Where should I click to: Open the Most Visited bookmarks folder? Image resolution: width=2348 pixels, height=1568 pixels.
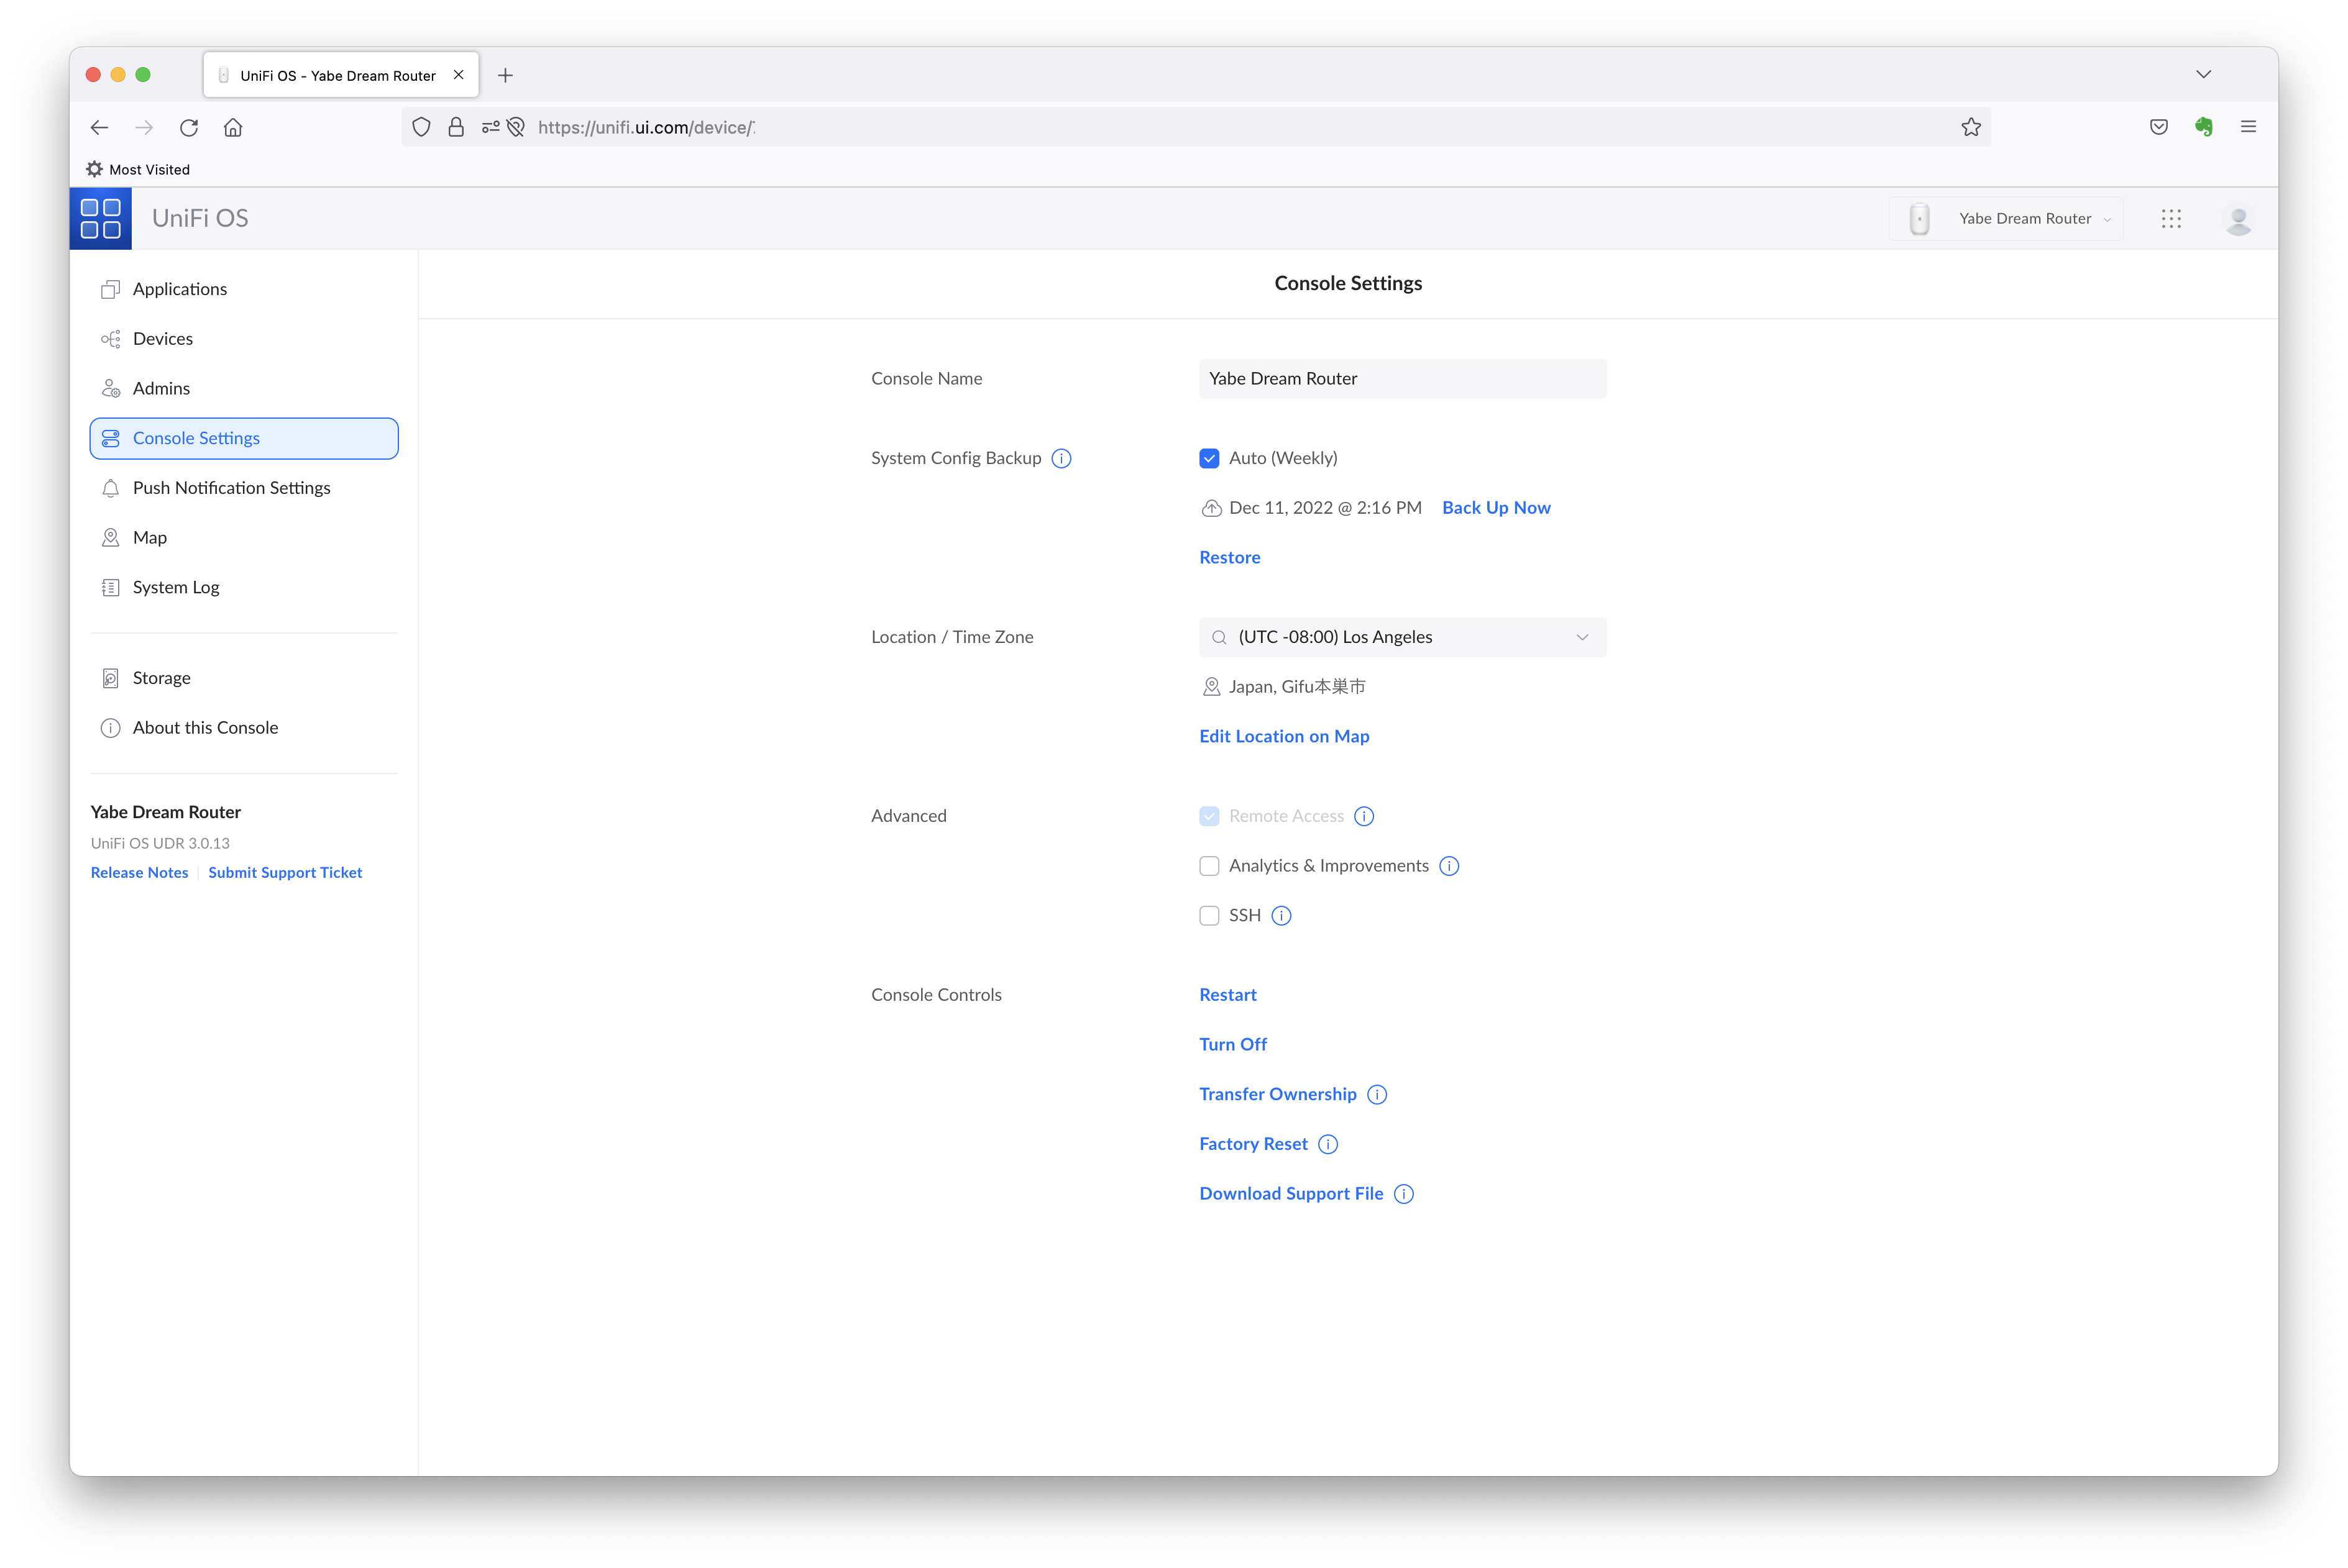138,170
